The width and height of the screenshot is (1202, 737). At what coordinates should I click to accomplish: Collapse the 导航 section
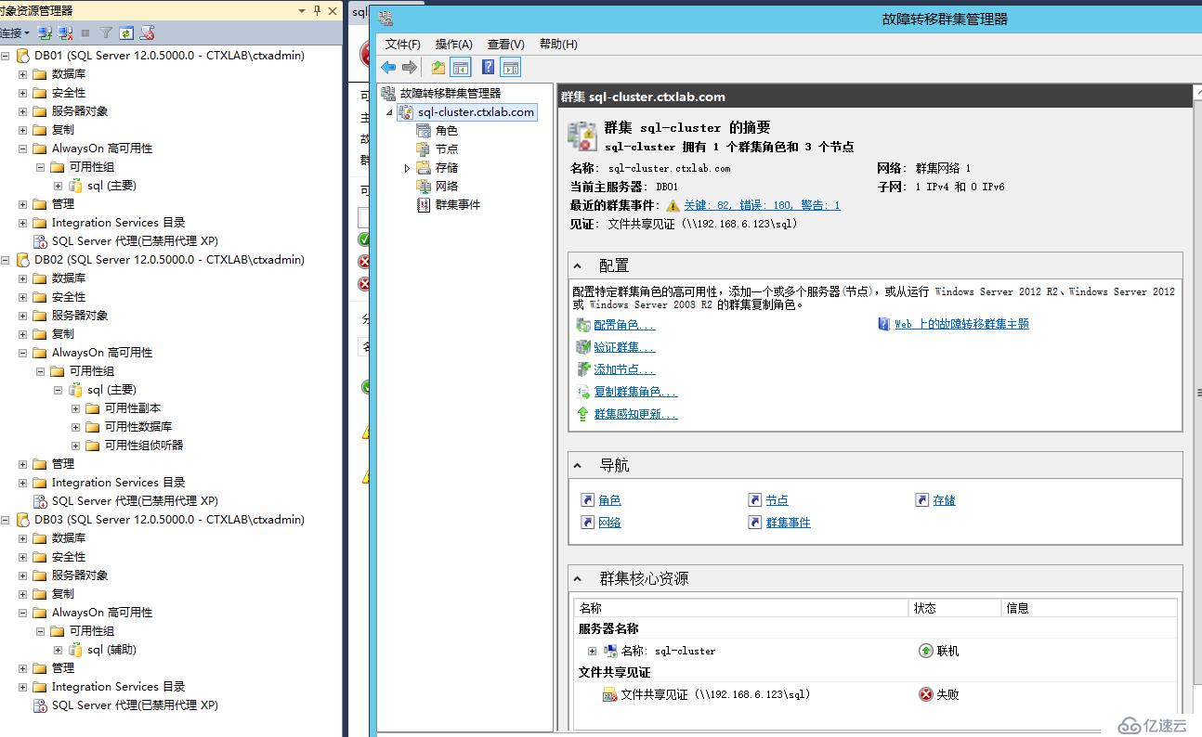[578, 465]
